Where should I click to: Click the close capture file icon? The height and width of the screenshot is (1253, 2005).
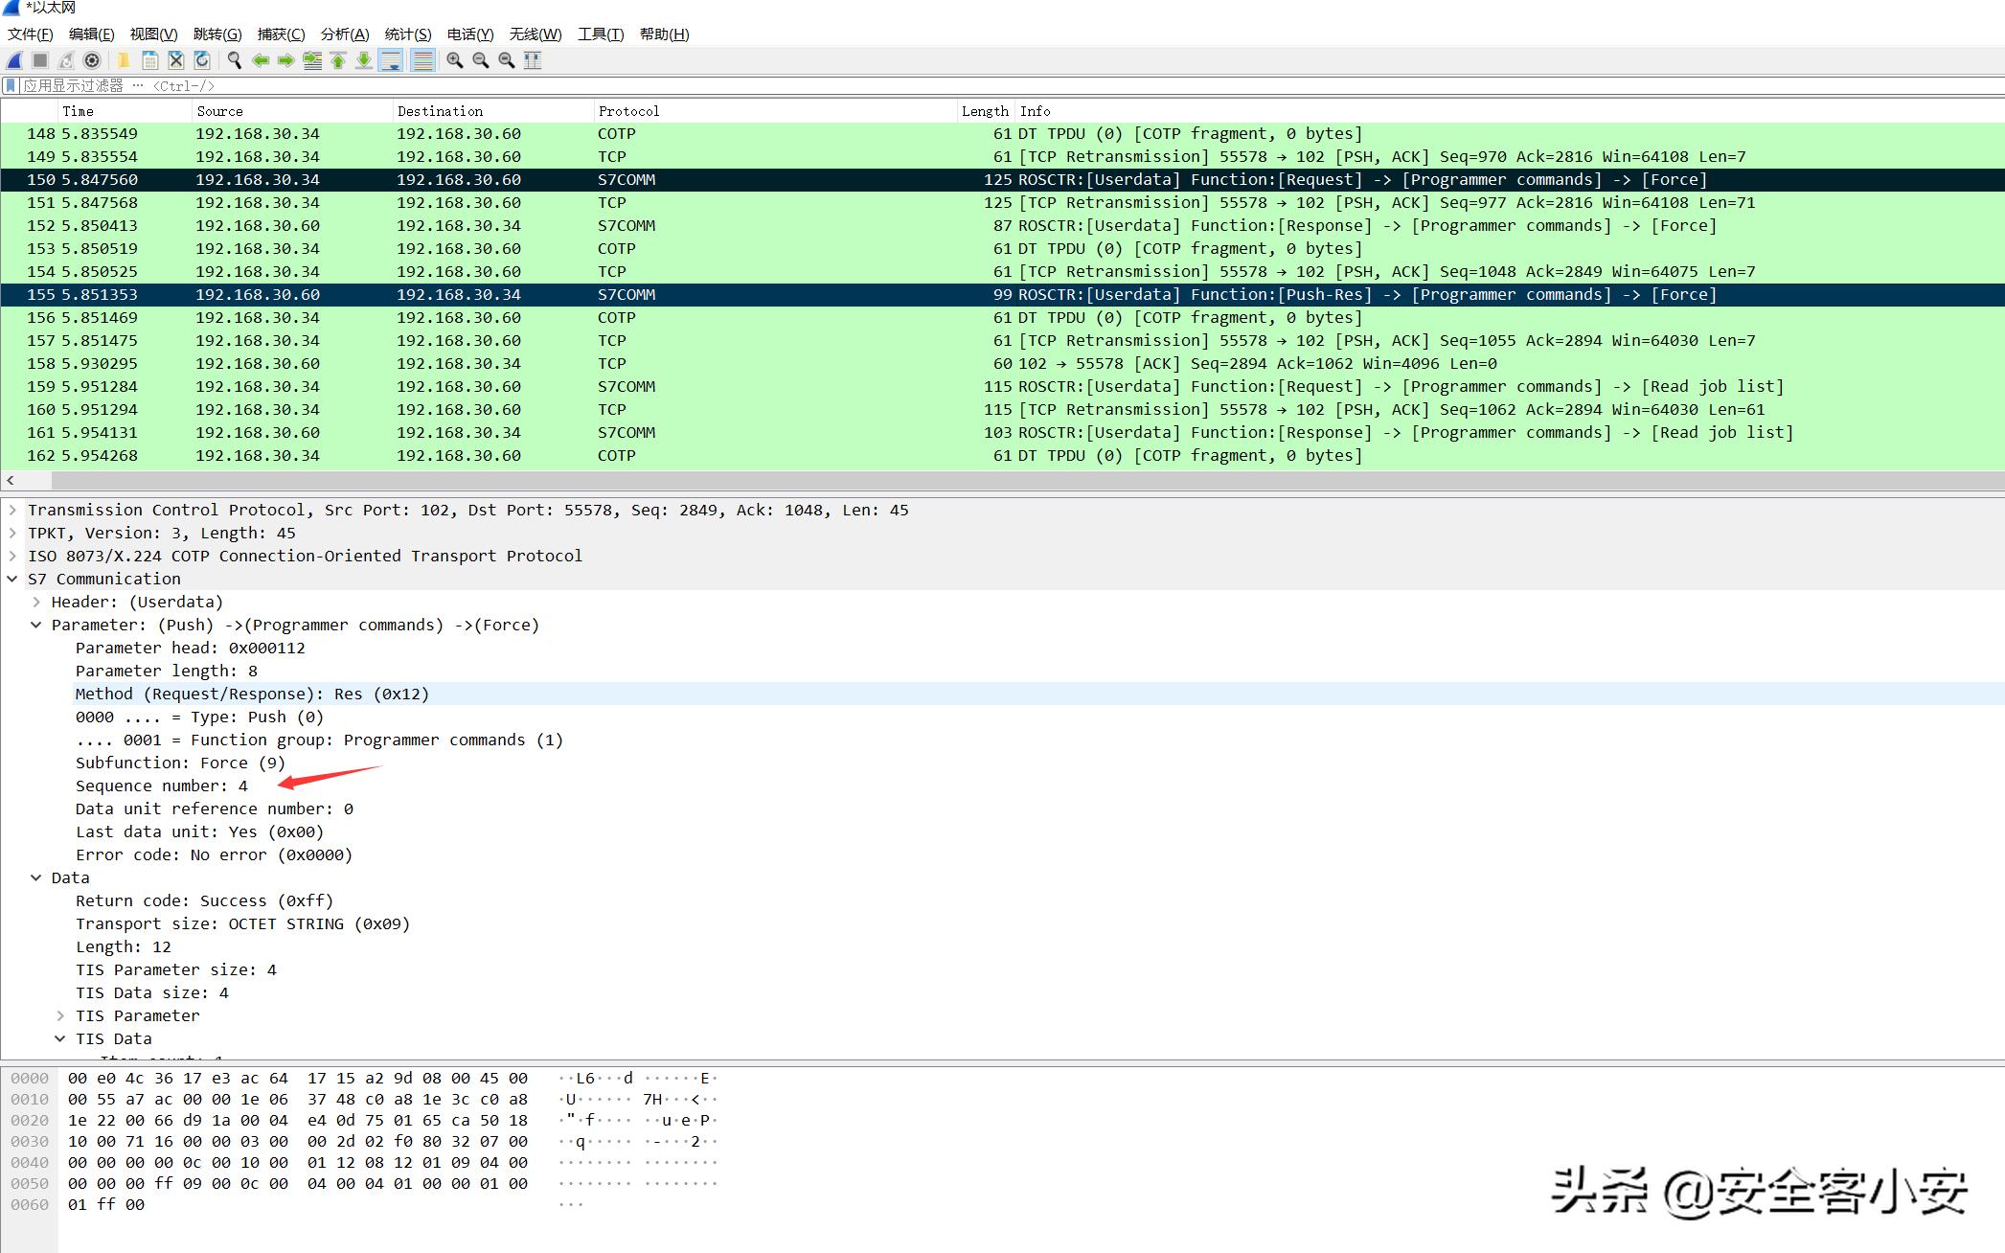pyautogui.click(x=176, y=60)
